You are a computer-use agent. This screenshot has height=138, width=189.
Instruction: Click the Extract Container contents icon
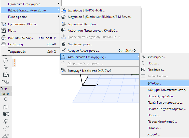[63, 30]
